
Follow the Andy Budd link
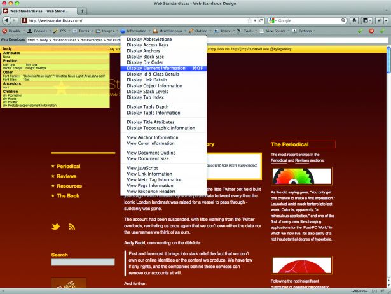[135, 243]
